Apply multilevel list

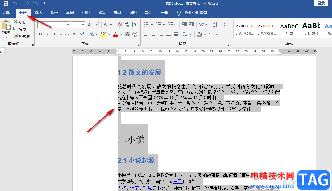(170, 25)
